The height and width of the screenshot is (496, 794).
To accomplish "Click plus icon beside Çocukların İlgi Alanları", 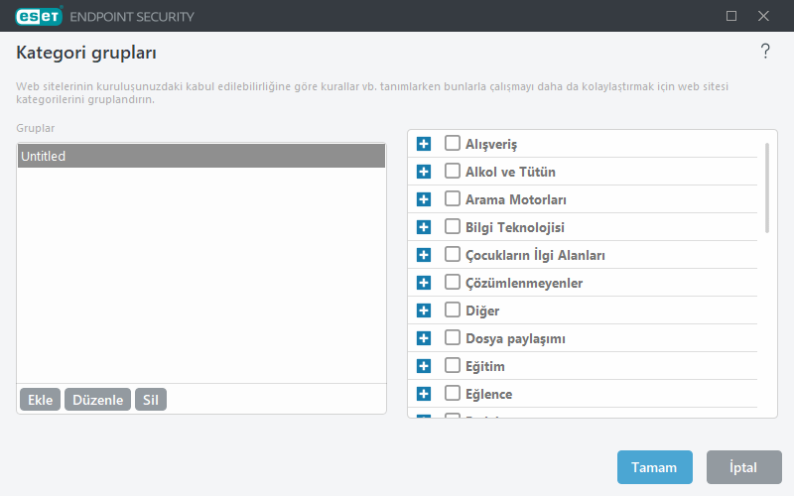I will click(424, 255).
